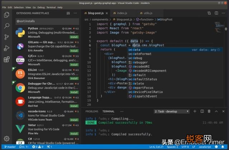The width and height of the screenshot is (229, 150).
Task: Click the @sort:installs search field
Action: [x=47, y=21]
